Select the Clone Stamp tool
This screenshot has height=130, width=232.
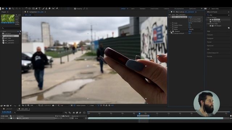point(46,9)
